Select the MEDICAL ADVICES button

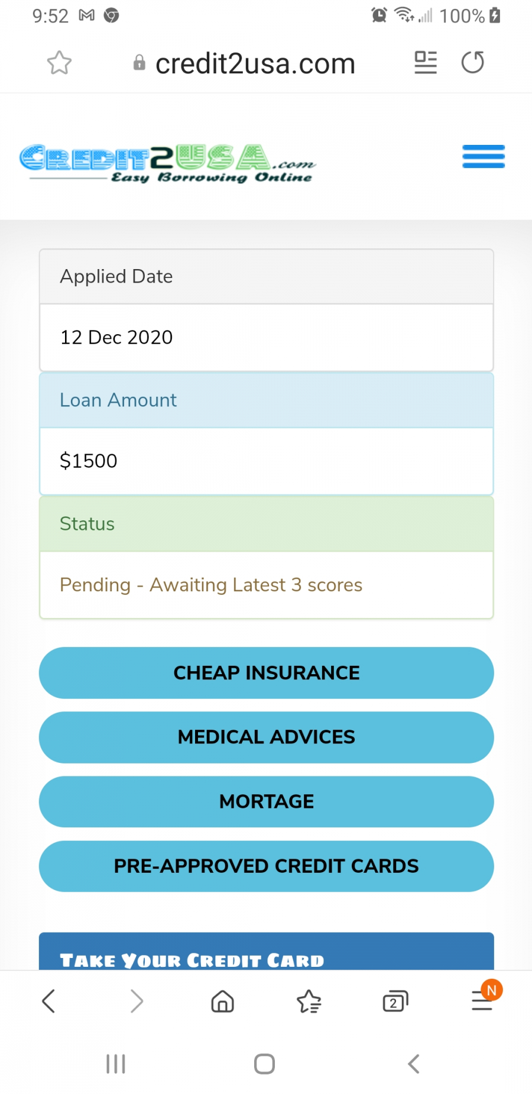pyautogui.click(x=266, y=737)
